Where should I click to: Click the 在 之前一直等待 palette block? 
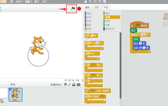coord(98,91)
